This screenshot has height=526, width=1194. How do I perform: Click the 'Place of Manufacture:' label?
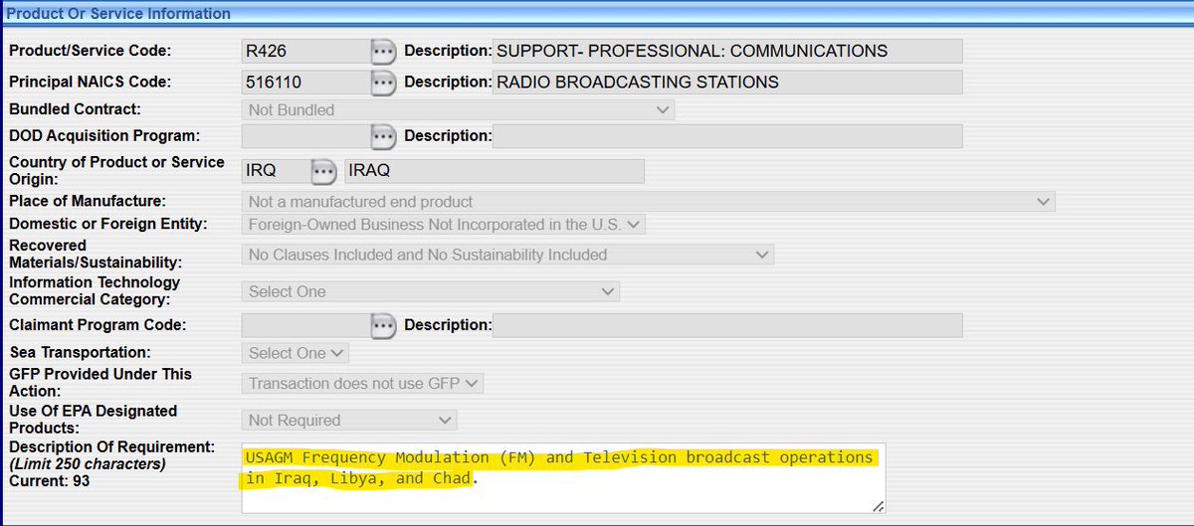pos(88,201)
